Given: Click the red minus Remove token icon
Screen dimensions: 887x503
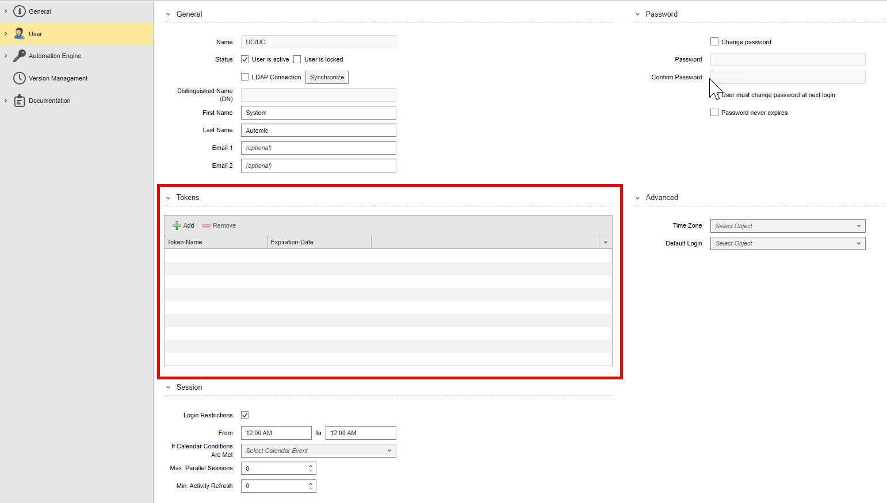Looking at the screenshot, I should click(207, 225).
